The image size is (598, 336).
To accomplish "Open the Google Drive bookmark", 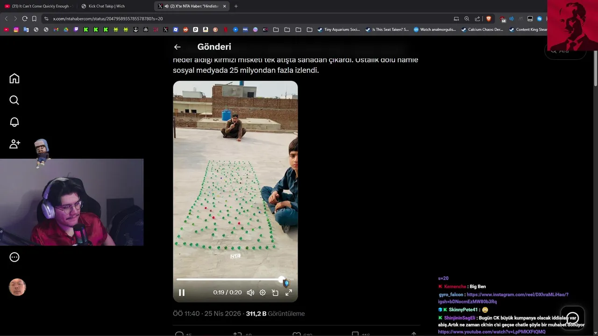I will (66, 29).
